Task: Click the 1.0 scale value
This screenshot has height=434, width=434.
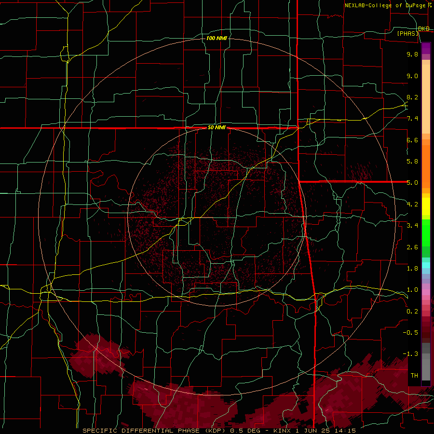Action: pyautogui.click(x=412, y=290)
